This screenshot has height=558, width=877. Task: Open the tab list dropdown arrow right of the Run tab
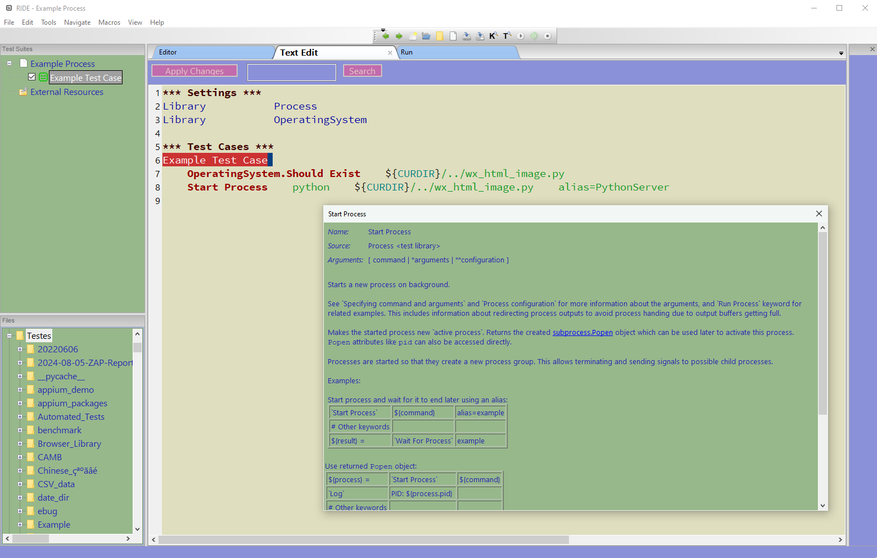[x=841, y=53]
